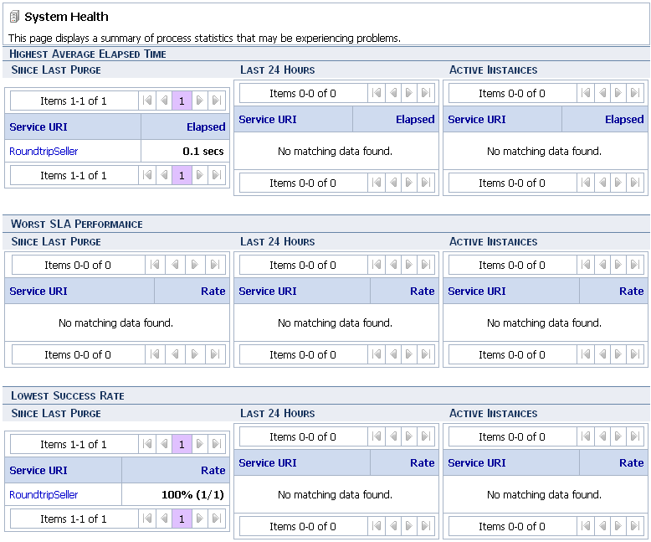Screen dimensions: 651x542
Task: Sort by Service URI in Worst SLA Since Last Purge
Action: pyautogui.click(x=38, y=292)
